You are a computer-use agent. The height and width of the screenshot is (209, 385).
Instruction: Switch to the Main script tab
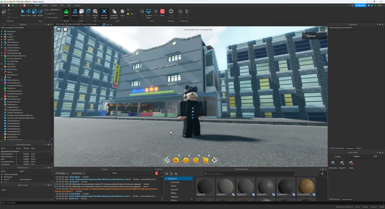107,24
